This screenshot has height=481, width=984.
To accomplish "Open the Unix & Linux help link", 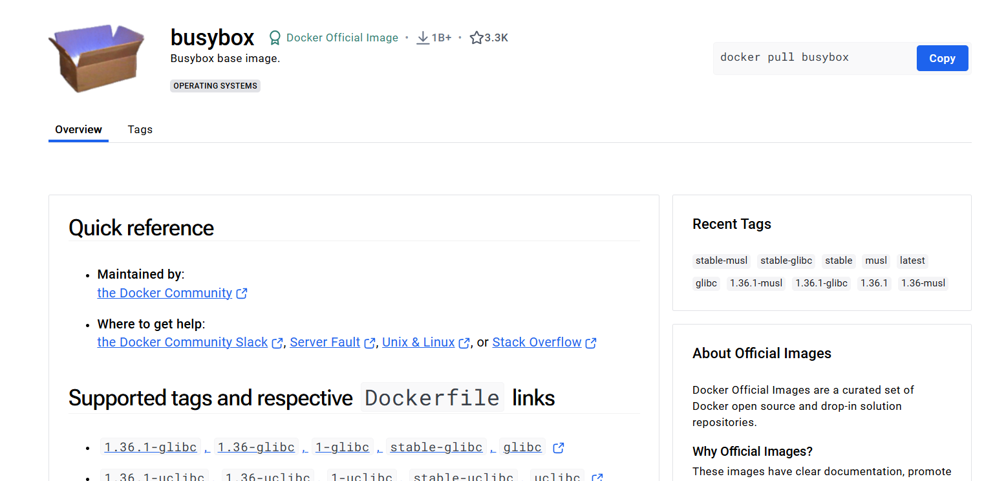I will tap(418, 342).
